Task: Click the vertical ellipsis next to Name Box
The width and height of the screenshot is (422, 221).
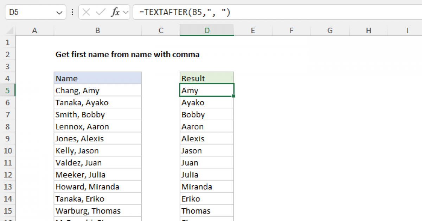Action: tap(72, 12)
